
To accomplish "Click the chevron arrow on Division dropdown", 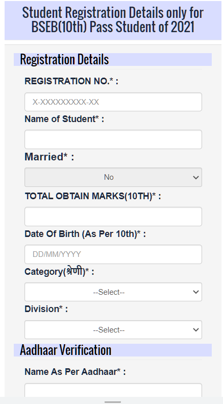I will click(196, 330).
